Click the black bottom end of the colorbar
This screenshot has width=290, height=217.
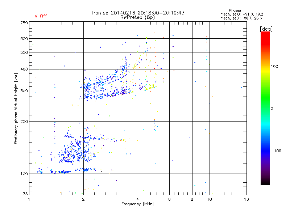pyautogui.click(x=265, y=182)
